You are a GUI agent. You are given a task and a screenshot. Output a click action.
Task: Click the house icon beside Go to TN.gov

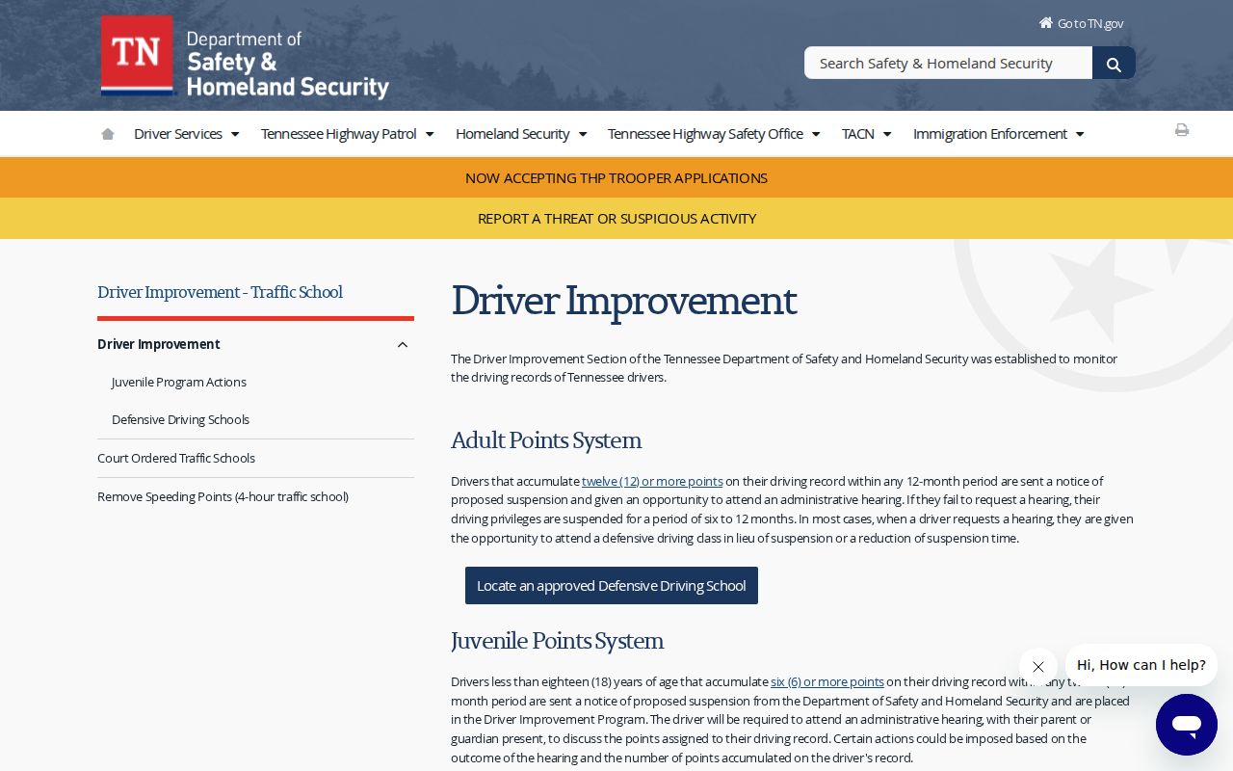1045,23
